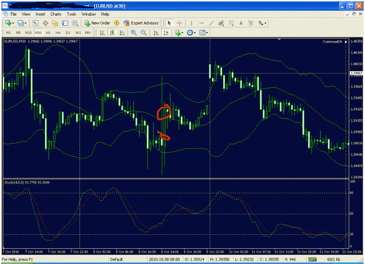
Task: Open the Indicators list icon
Action: [178, 33]
